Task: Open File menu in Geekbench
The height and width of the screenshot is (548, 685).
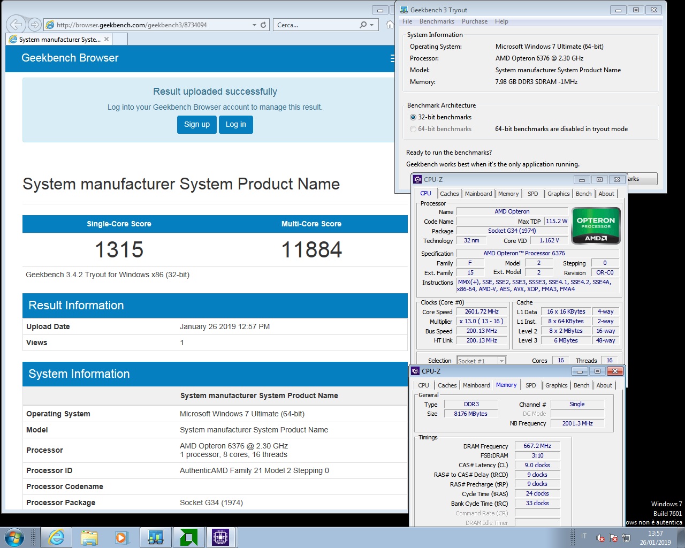Action: pos(407,21)
